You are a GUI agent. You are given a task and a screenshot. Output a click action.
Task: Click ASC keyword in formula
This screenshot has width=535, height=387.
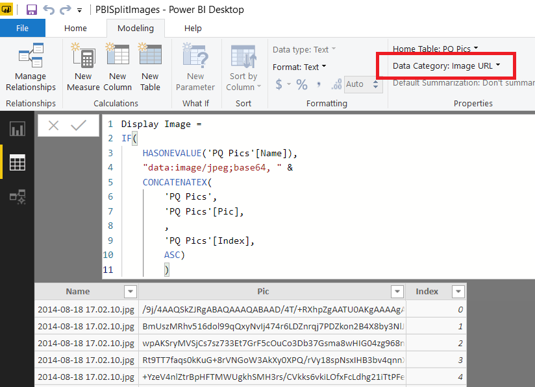tap(172, 255)
